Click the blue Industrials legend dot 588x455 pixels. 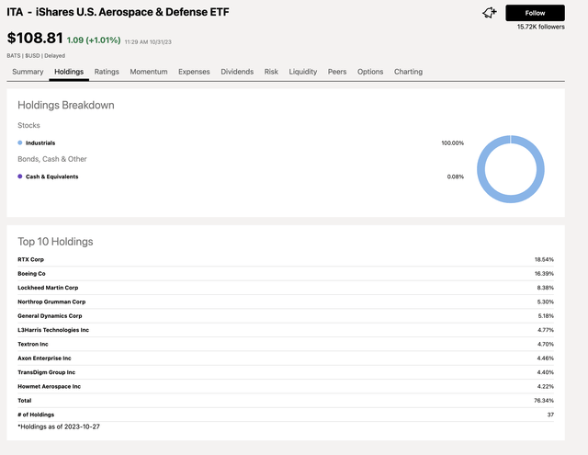point(20,143)
